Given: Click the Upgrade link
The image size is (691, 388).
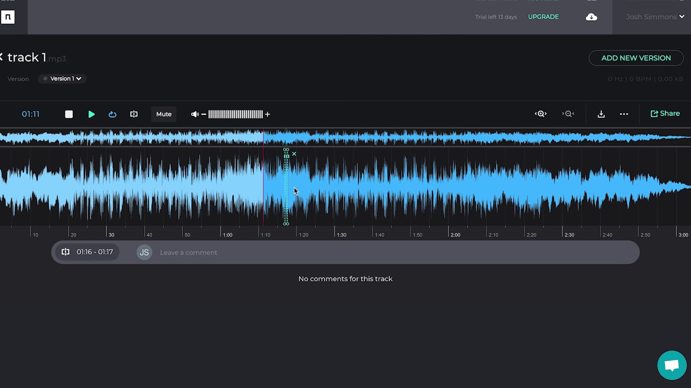Looking at the screenshot, I should 543,17.
